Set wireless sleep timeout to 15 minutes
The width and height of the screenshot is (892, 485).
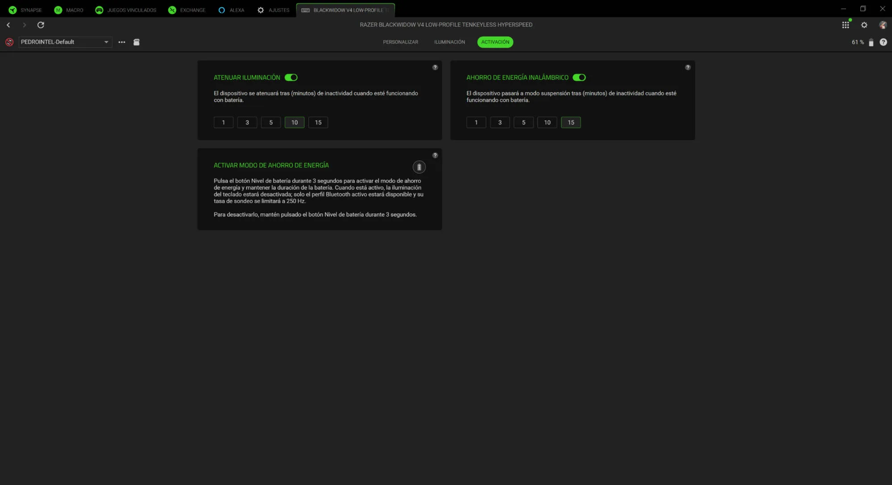(571, 122)
